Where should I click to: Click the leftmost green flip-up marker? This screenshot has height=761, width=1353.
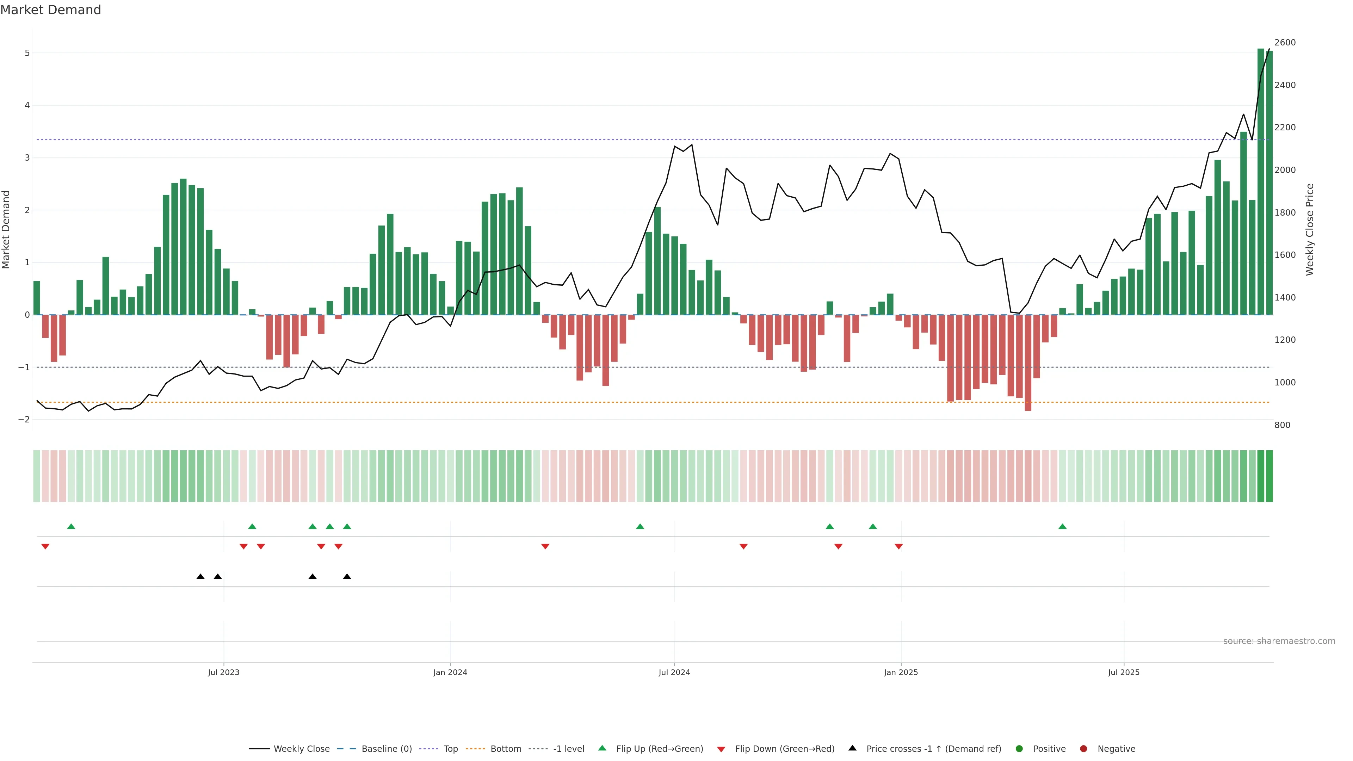72,526
